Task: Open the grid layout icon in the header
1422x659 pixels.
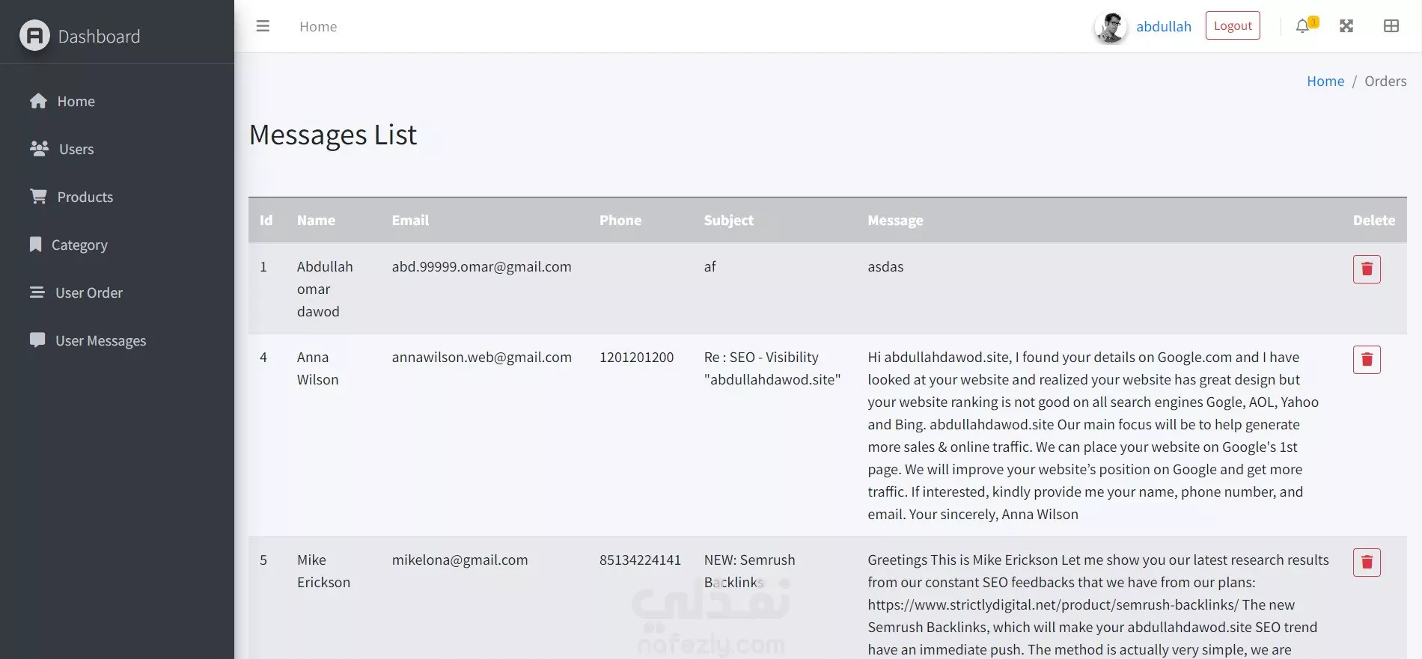Action: pos(1391,26)
